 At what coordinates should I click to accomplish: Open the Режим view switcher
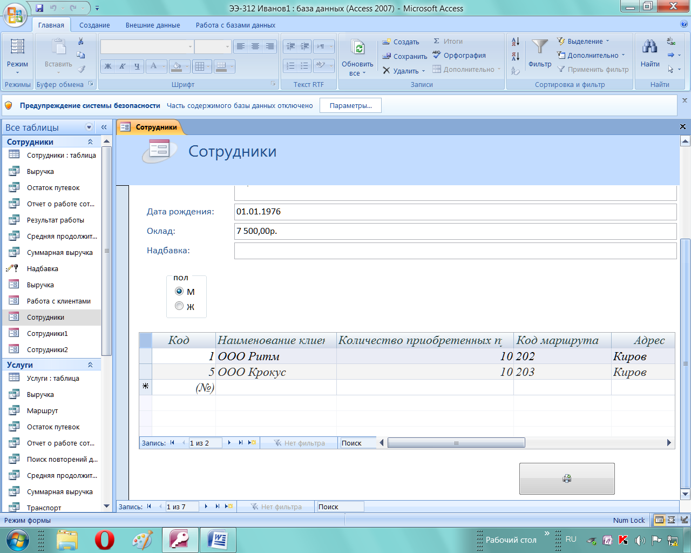coord(17,57)
